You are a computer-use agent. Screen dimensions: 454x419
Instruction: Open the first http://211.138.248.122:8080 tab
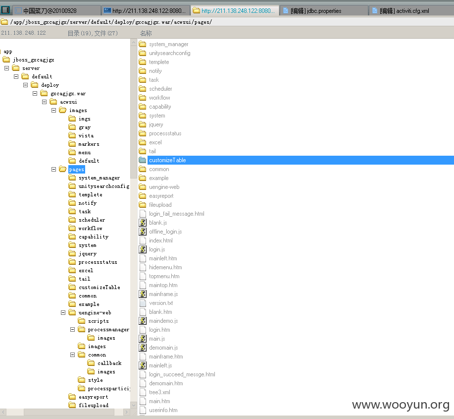(146, 11)
